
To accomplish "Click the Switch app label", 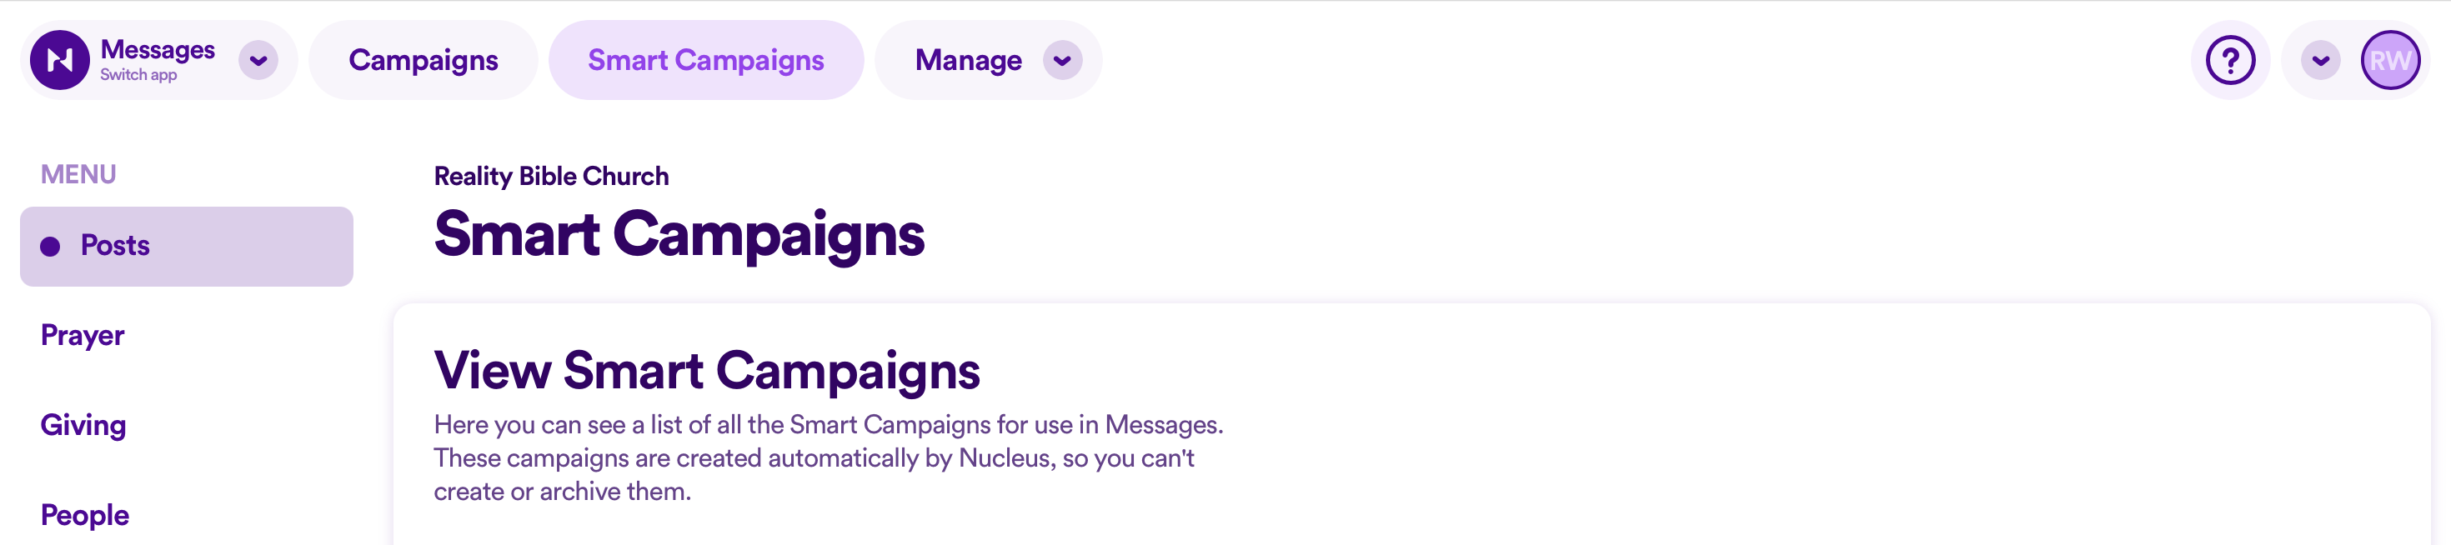I will coord(139,75).
